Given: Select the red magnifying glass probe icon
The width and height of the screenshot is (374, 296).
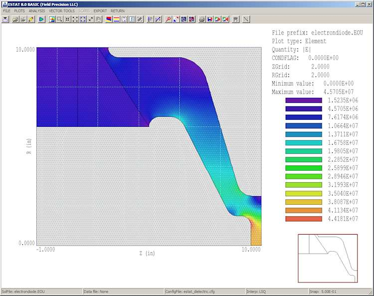Looking at the screenshot, I should pyautogui.click(x=169, y=19).
